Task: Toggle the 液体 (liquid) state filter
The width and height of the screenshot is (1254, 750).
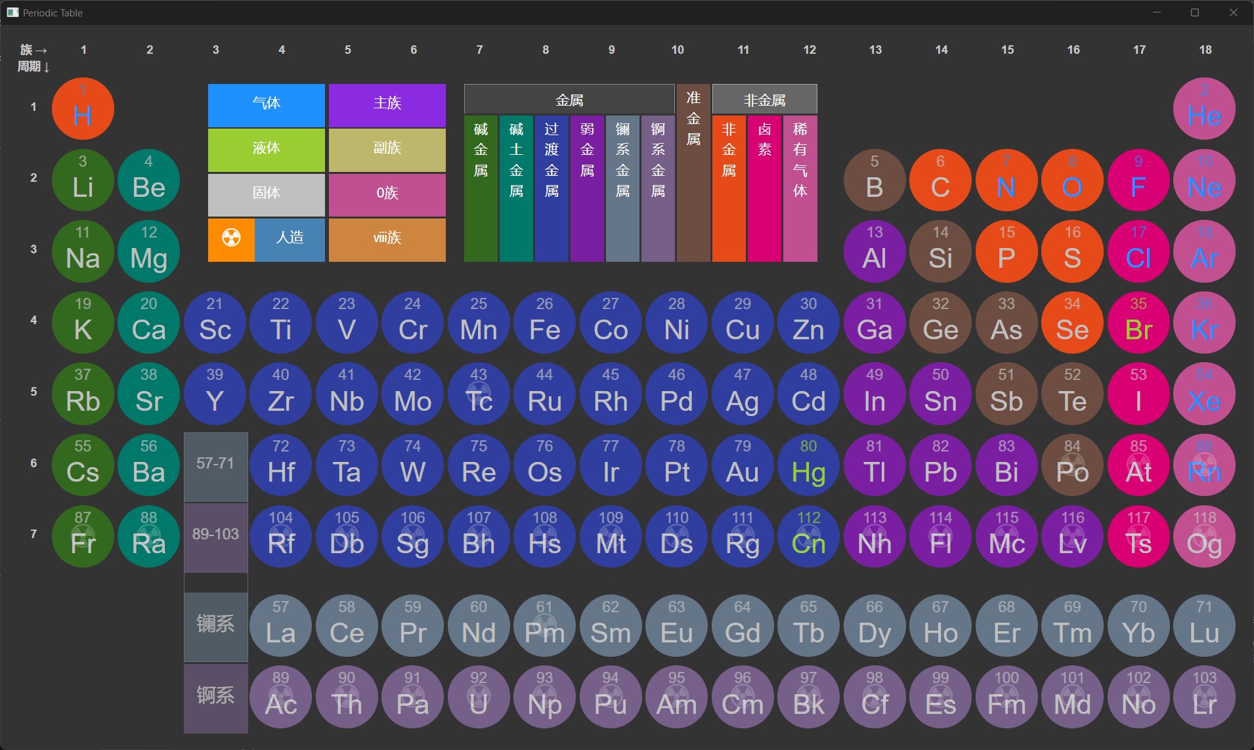Action: pos(267,150)
